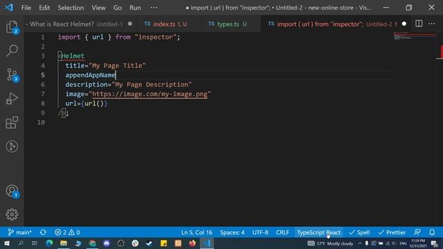Open Sticky Notes from the taskbar

(x=163, y=243)
